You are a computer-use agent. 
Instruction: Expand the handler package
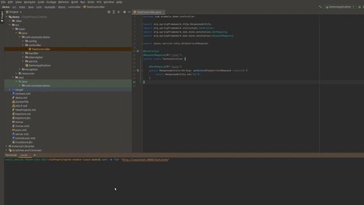click(x=23, y=53)
